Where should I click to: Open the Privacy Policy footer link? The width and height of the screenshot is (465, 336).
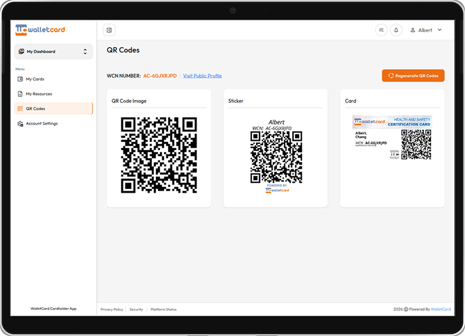111,309
